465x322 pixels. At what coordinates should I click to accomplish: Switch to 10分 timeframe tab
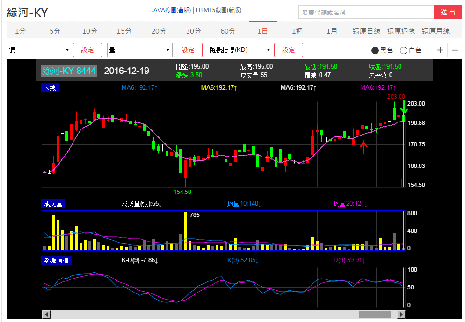[89, 31]
